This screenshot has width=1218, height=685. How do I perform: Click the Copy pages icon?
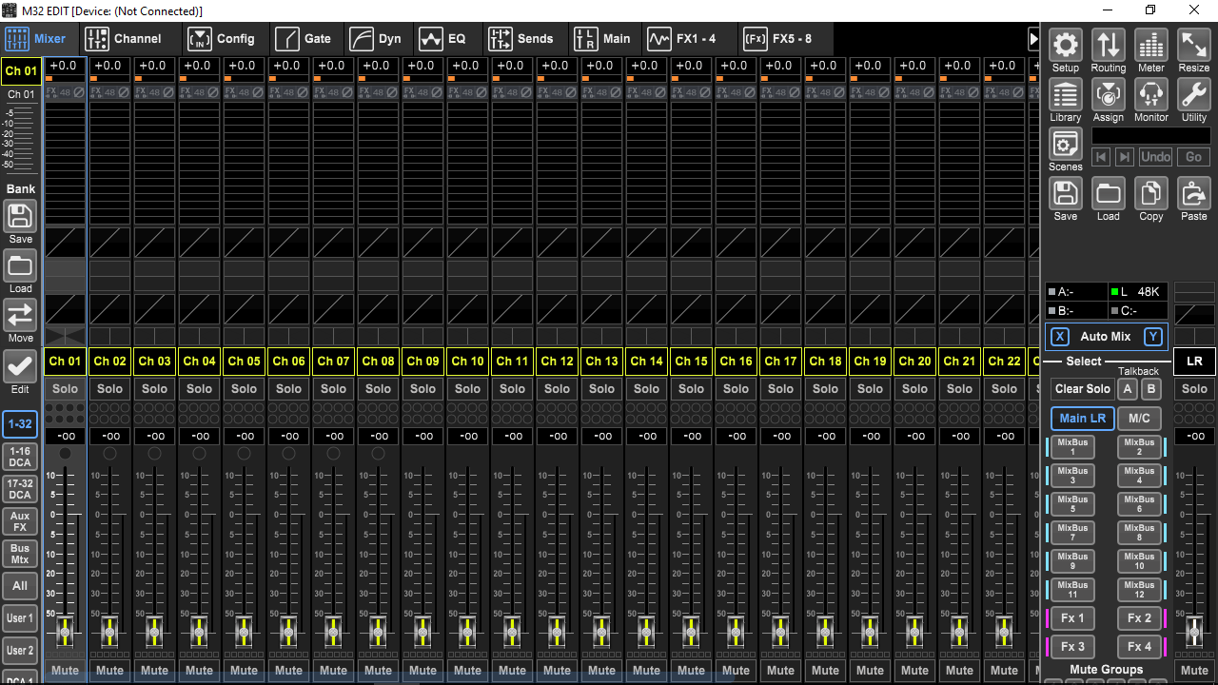[x=1150, y=193]
